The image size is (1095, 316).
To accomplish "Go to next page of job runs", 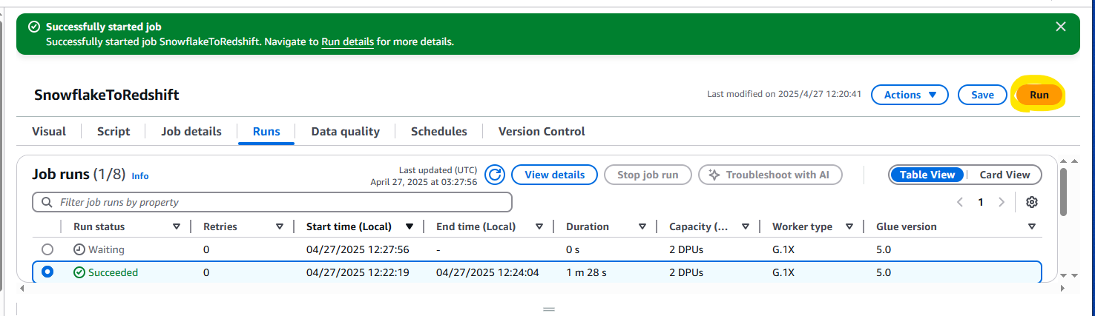I will [x=1002, y=202].
